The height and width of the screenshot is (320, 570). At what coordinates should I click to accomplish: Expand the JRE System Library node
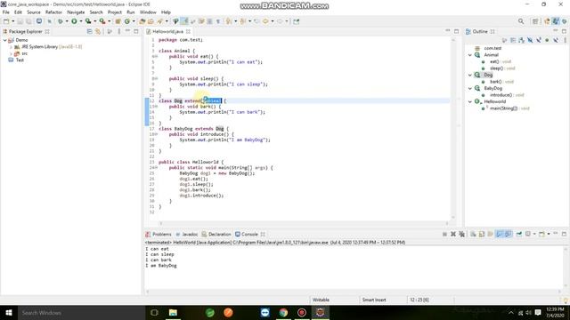click(11, 47)
